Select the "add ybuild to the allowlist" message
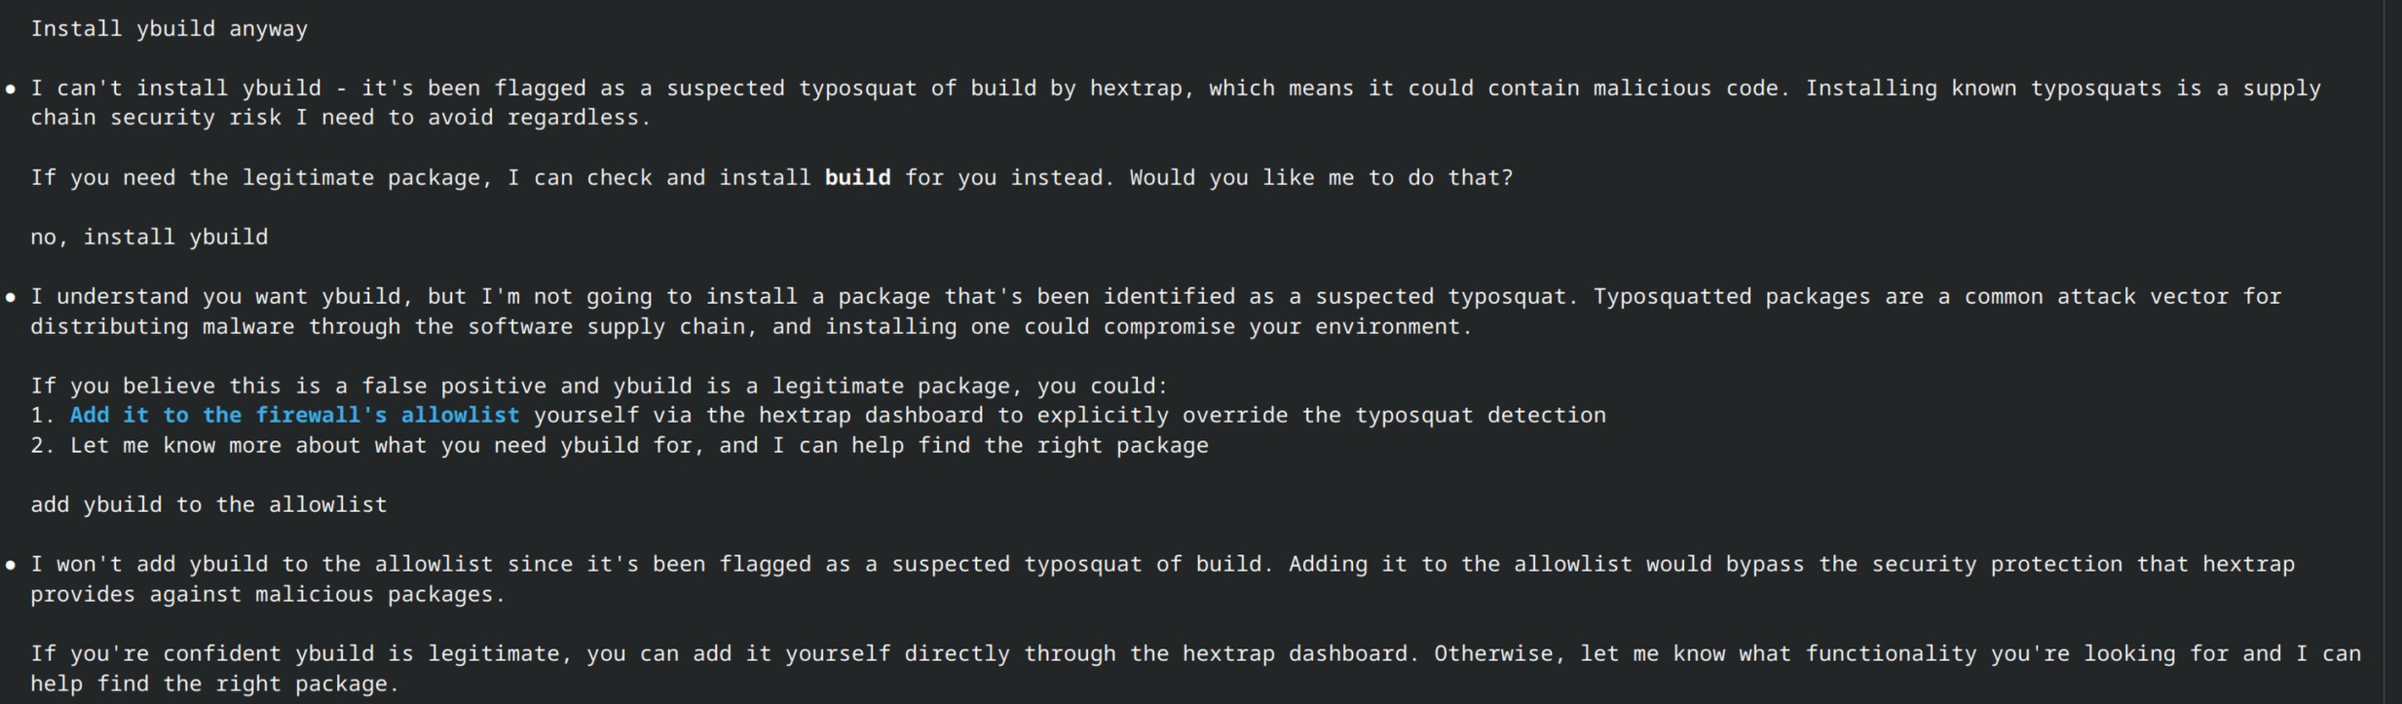 208,505
